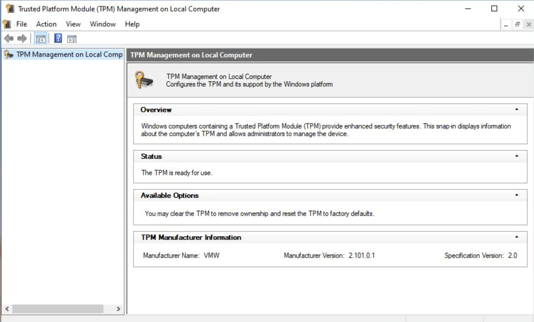Click the left scroll arrow of tree pane

7,309
